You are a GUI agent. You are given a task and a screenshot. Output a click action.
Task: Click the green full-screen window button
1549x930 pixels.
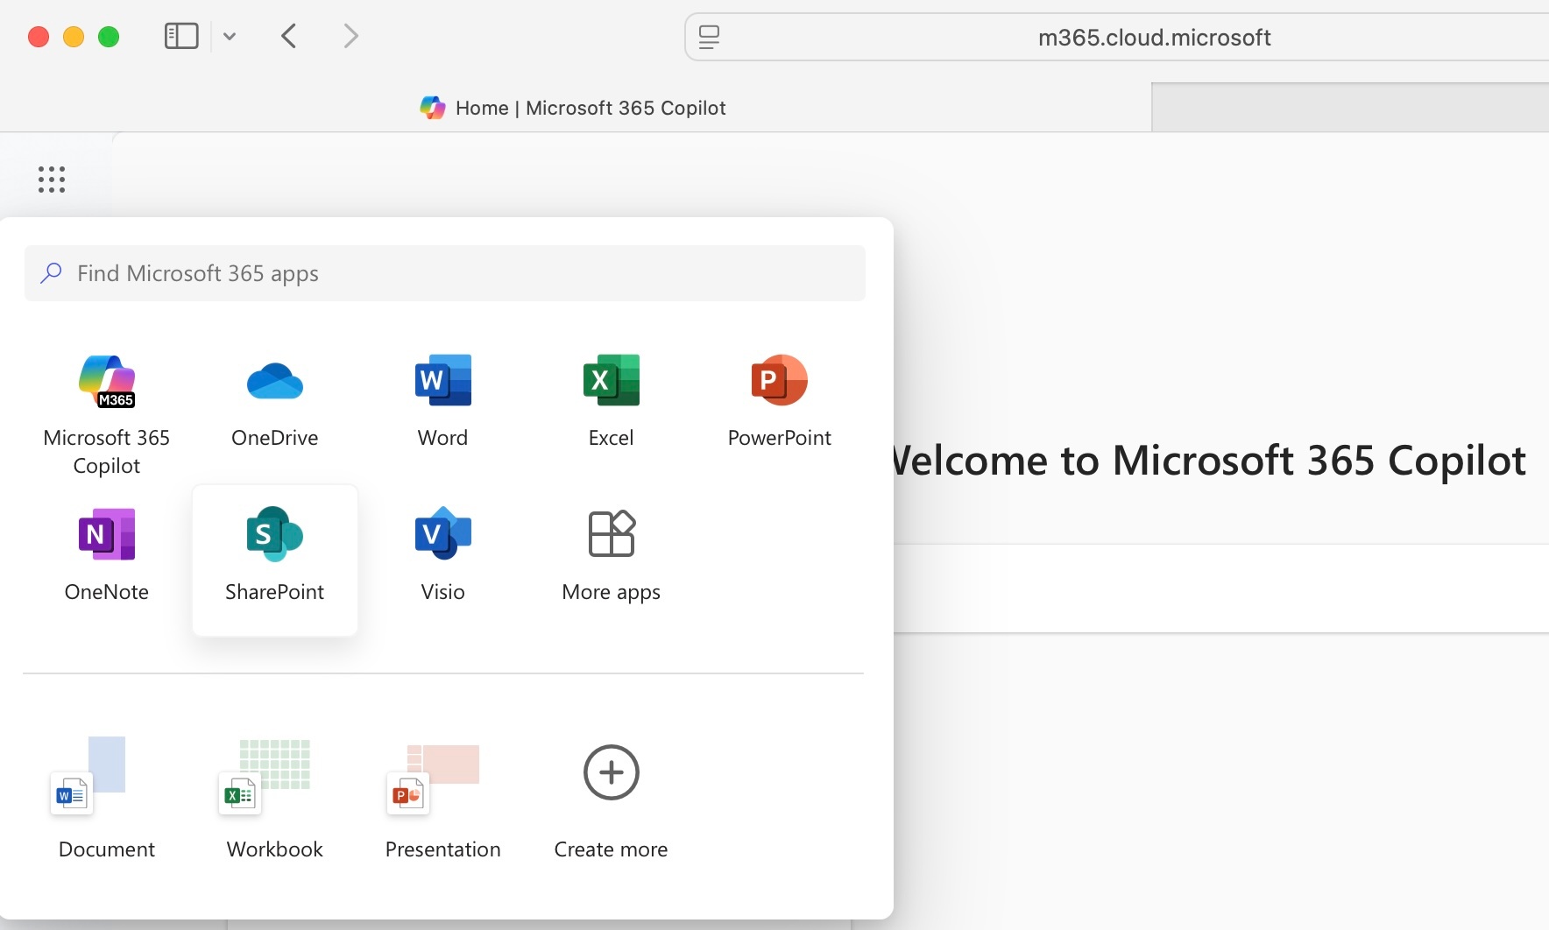coord(109,37)
